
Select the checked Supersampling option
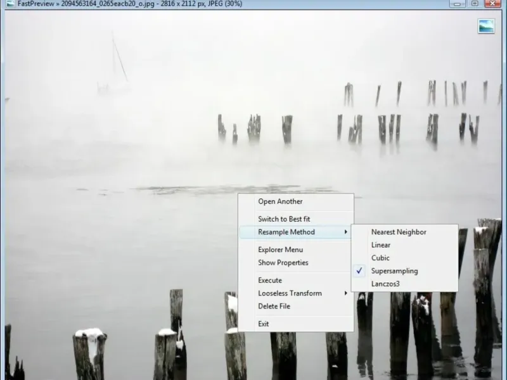(405, 271)
